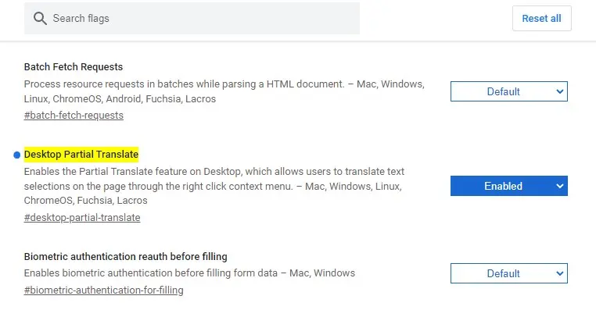Open the Biometric authentication Default dropdown

pos(508,273)
